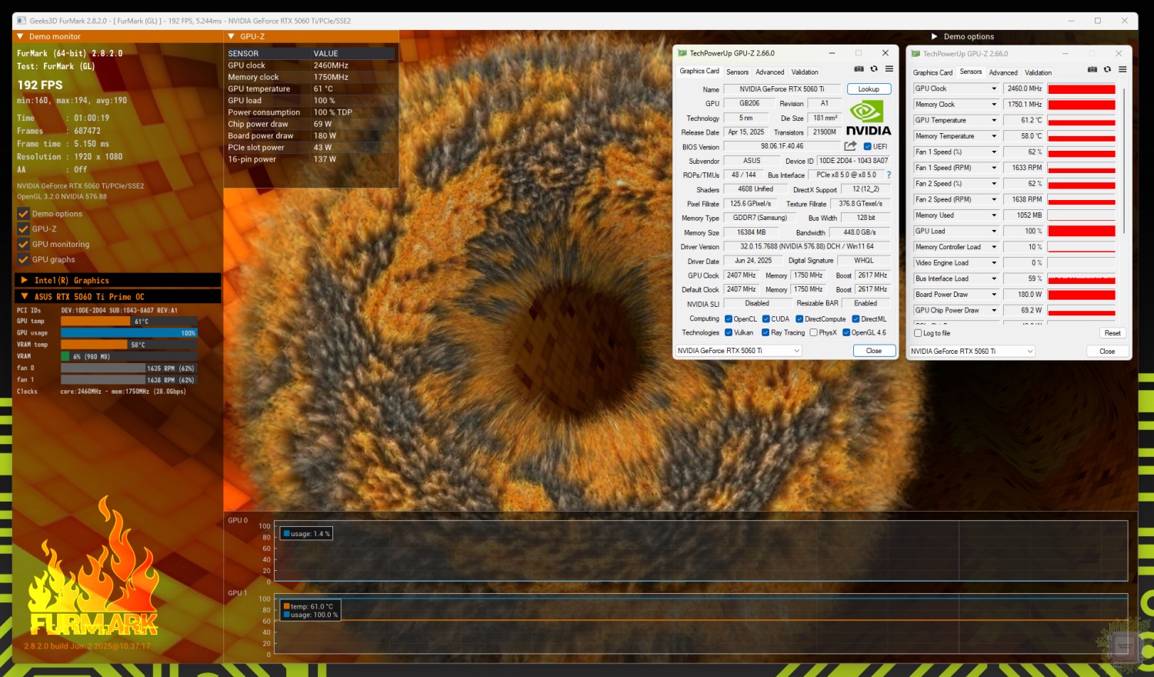Viewport: 1154px width, 677px height.
Task: Expand the Intel(R) Graphics section
Action: click(24, 280)
